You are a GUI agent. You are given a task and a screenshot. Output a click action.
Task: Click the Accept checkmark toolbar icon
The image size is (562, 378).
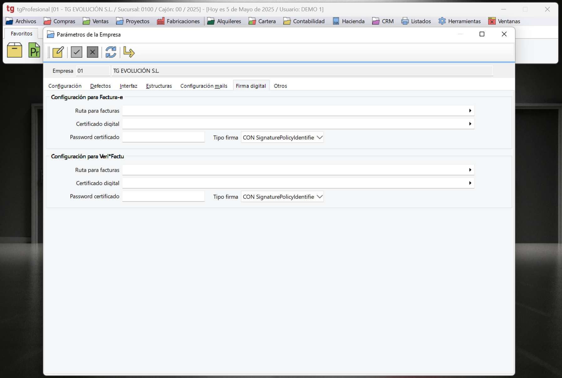click(76, 52)
